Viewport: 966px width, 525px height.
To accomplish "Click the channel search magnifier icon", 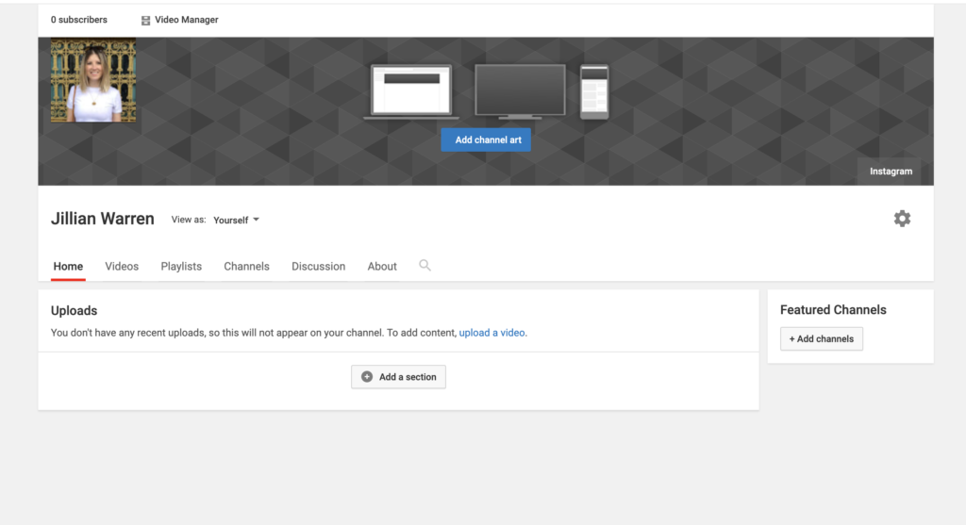I will point(425,265).
